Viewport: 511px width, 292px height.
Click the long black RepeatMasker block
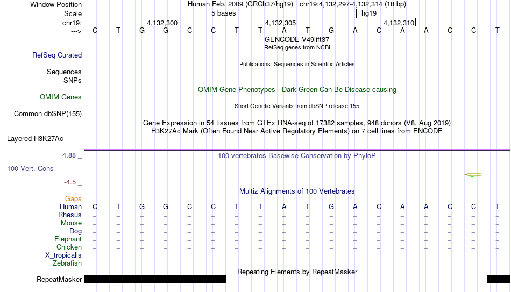pos(155,279)
